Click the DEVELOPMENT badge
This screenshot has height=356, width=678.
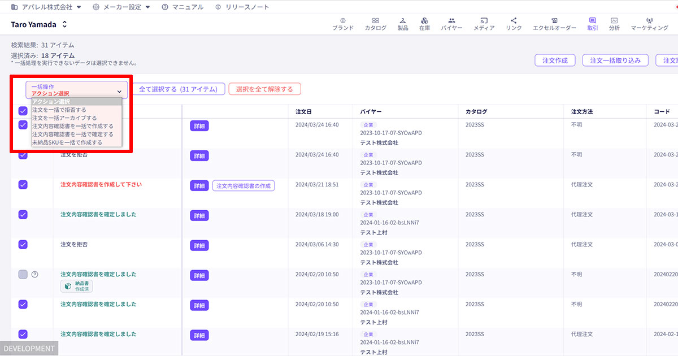click(29, 349)
